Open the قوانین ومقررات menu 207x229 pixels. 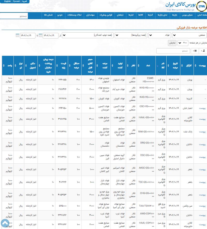106,15
